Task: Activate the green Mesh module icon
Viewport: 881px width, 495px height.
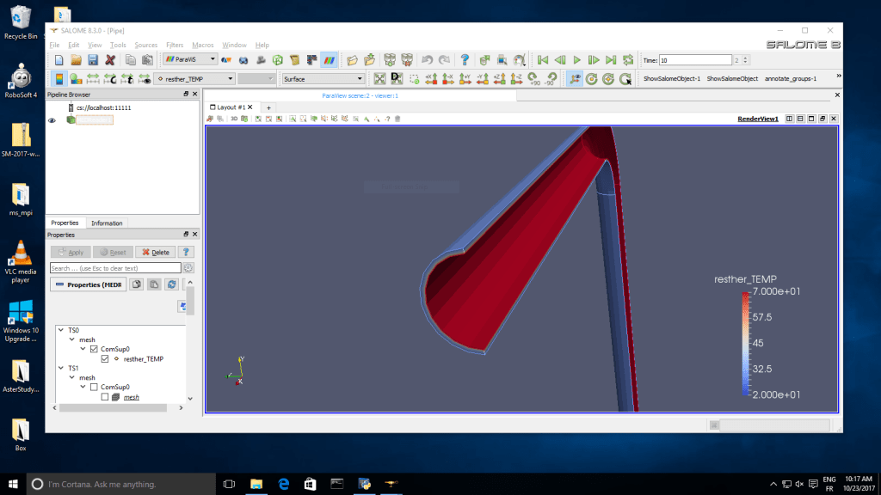Action: point(278,60)
